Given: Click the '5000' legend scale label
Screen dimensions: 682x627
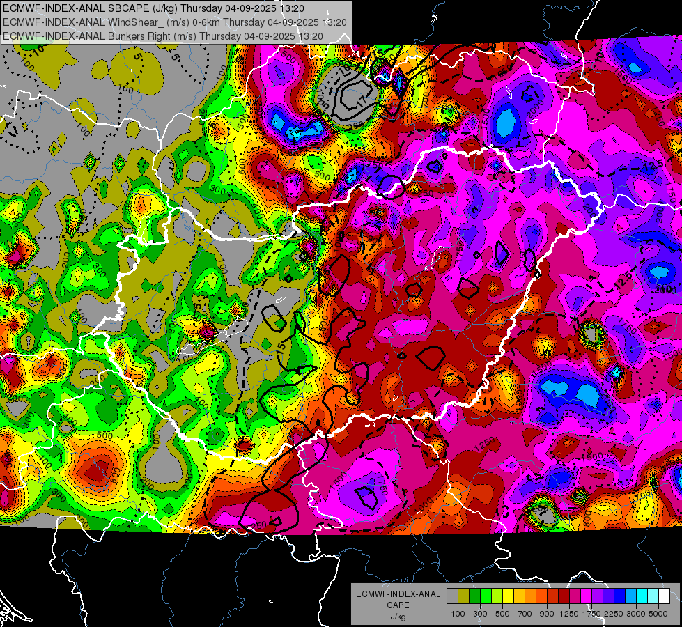Looking at the screenshot, I should (x=658, y=614).
